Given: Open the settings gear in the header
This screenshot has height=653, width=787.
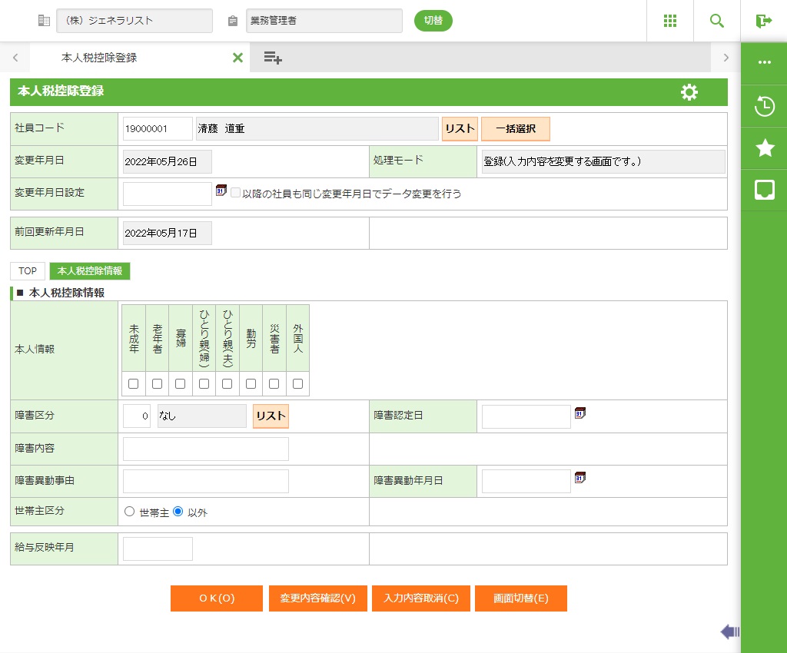Looking at the screenshot, I should click(689, 92).
